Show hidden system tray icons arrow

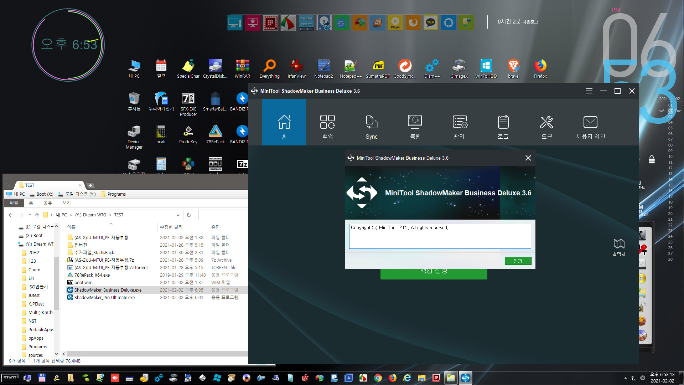click(625, 378)
